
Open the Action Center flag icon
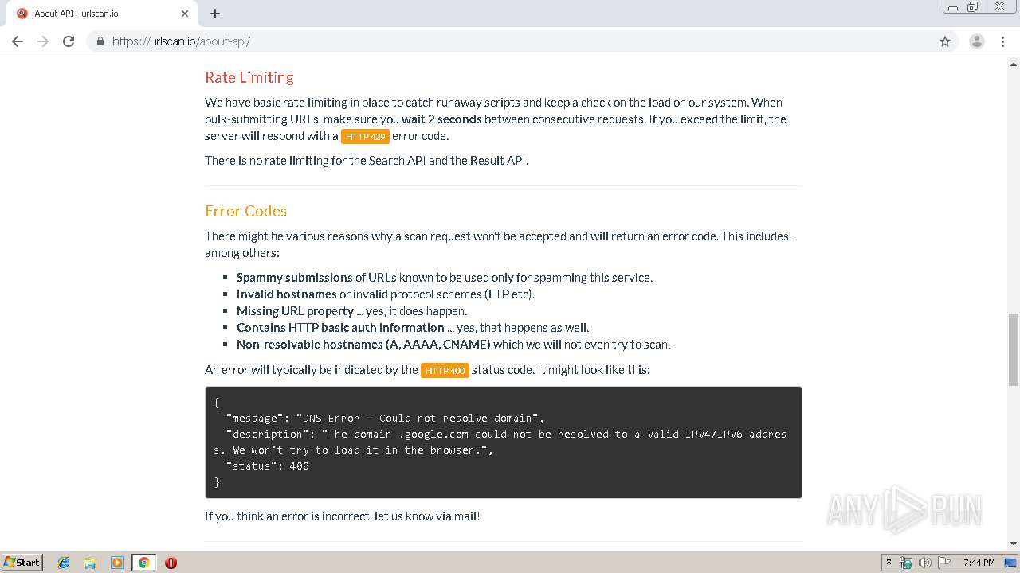[943, 563]
